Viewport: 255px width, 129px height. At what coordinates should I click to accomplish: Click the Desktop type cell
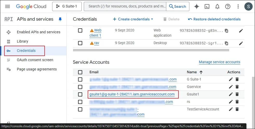(x=160, y=43)
